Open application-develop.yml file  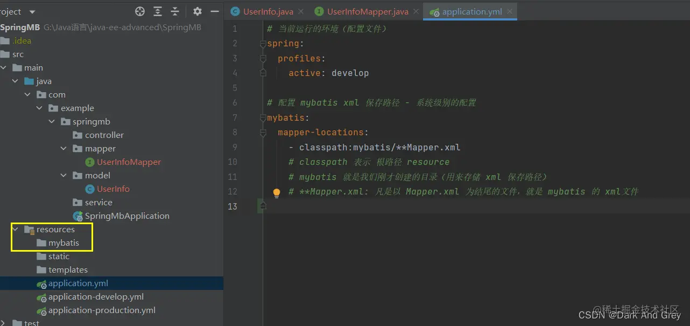[x=96, y=297]
